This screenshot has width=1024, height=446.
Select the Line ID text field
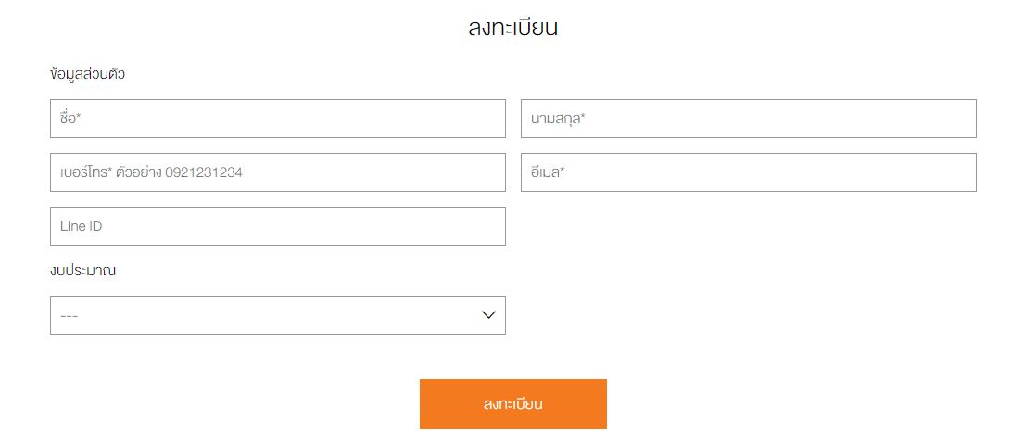[278, 226]
